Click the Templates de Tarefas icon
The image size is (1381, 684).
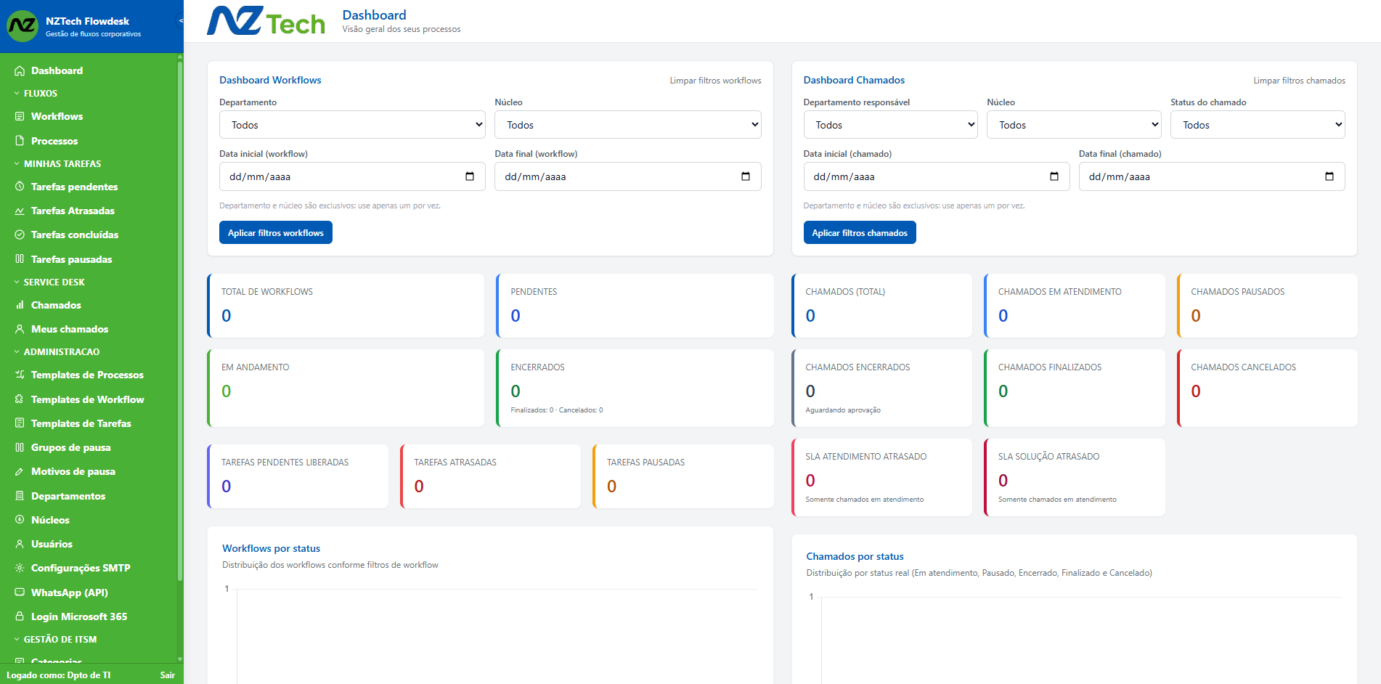coord(20,423)
